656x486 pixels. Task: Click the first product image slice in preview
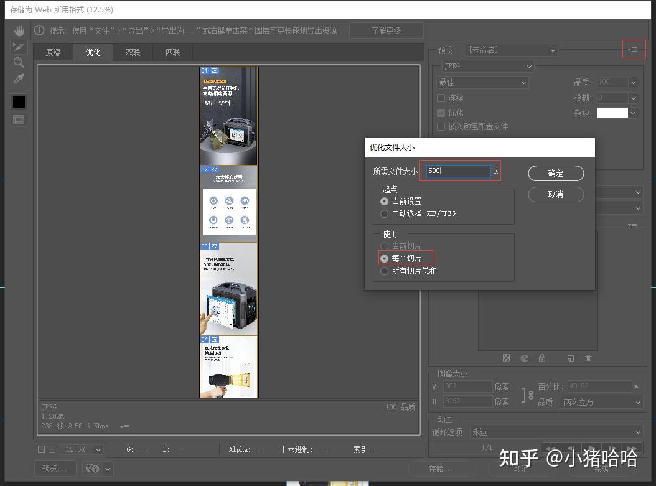tap(229, 116)
